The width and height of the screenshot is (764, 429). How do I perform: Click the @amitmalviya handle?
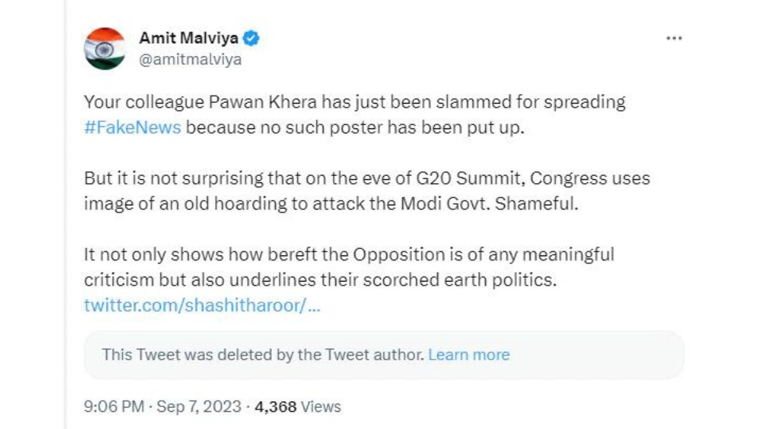(190, 60)
